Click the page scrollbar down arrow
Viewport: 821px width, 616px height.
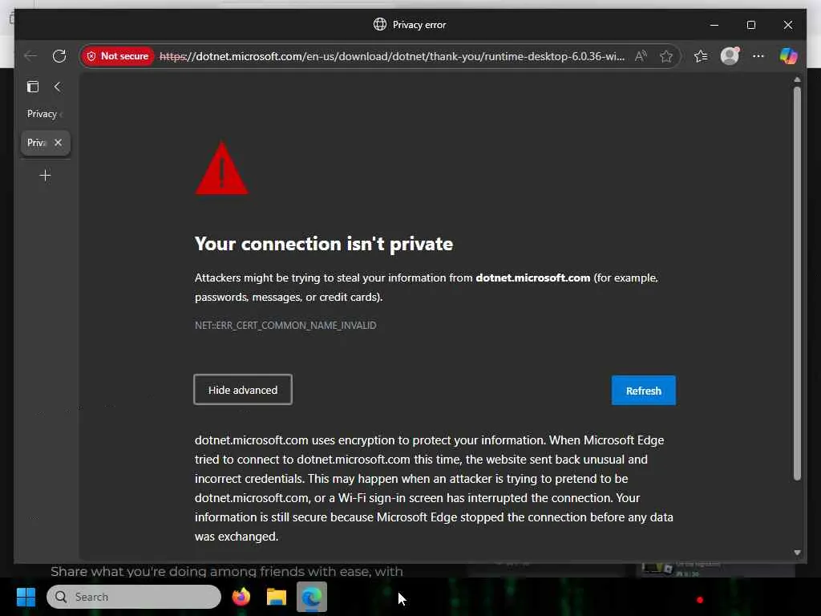[x=797, y=553]
